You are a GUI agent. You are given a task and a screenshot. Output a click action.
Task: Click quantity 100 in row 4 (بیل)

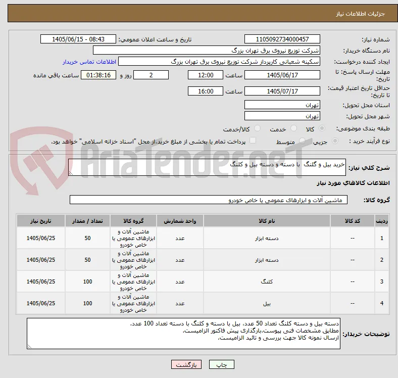coord(87,303)
